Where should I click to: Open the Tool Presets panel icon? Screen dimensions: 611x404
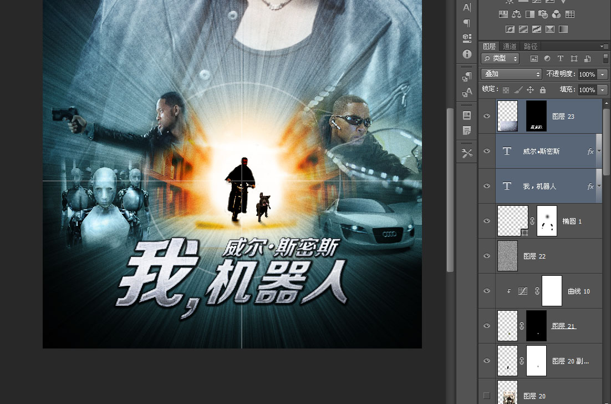point(467,153)
